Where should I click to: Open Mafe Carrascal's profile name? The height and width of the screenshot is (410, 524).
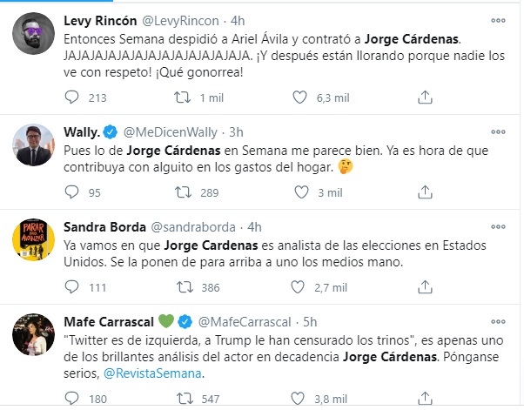coord(109,322)
